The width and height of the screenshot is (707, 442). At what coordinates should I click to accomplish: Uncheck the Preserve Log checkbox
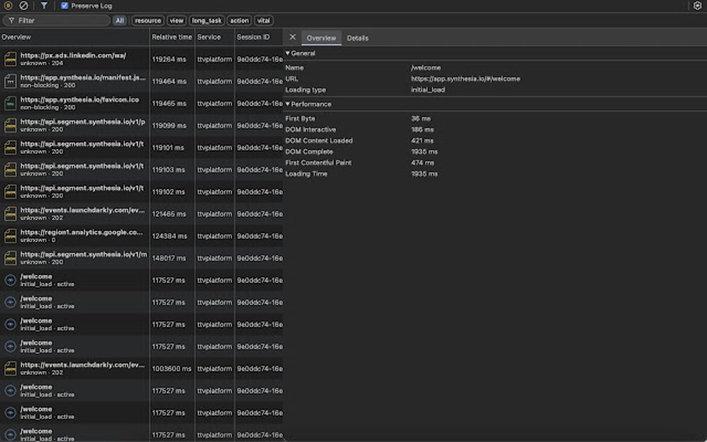tap(64, 6)
